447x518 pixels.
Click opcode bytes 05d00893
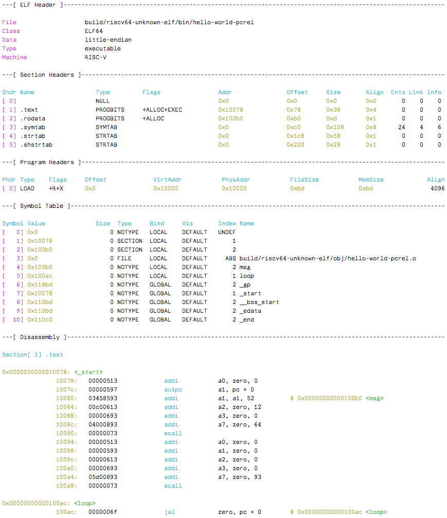[103, 477]
